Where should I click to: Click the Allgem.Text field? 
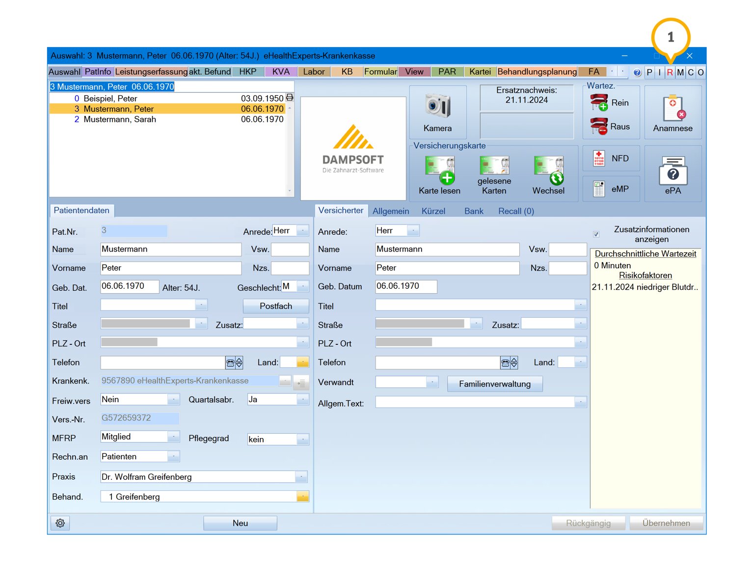click(x=481, y=402)
